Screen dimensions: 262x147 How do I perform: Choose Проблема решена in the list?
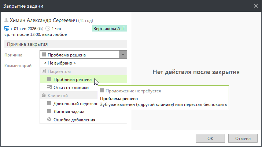pos(83,79)
